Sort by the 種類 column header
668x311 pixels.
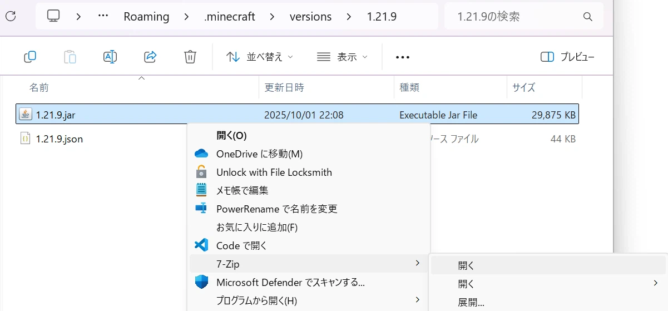(x=409, y=87)
